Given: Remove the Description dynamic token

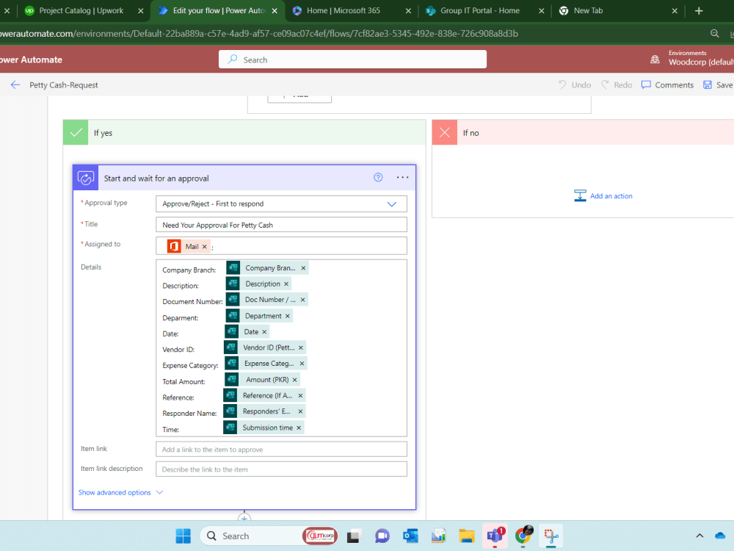Looking at the screenshot, I should (x=286, y=284).
